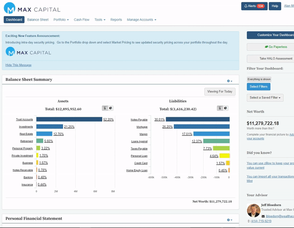Switch Liabilities chart to pie view
The height and width of the screenshot is (228, 294).
(225, 108)
